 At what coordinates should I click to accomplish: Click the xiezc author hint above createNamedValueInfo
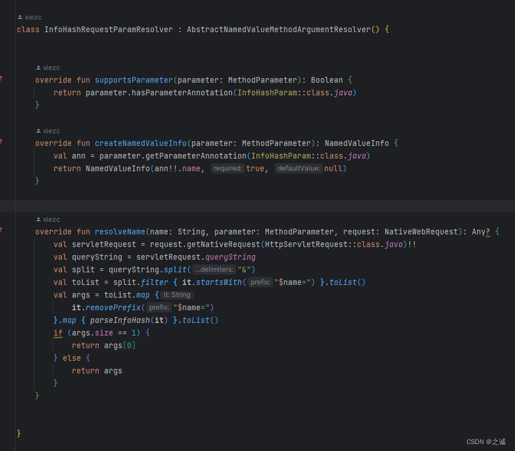click(x=48, y=131)
